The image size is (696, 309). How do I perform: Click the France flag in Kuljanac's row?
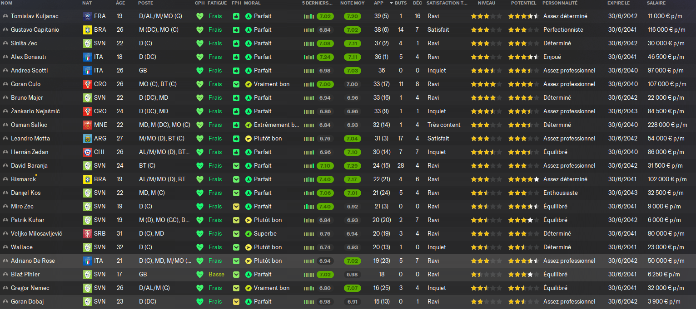[x=87, y=16]
